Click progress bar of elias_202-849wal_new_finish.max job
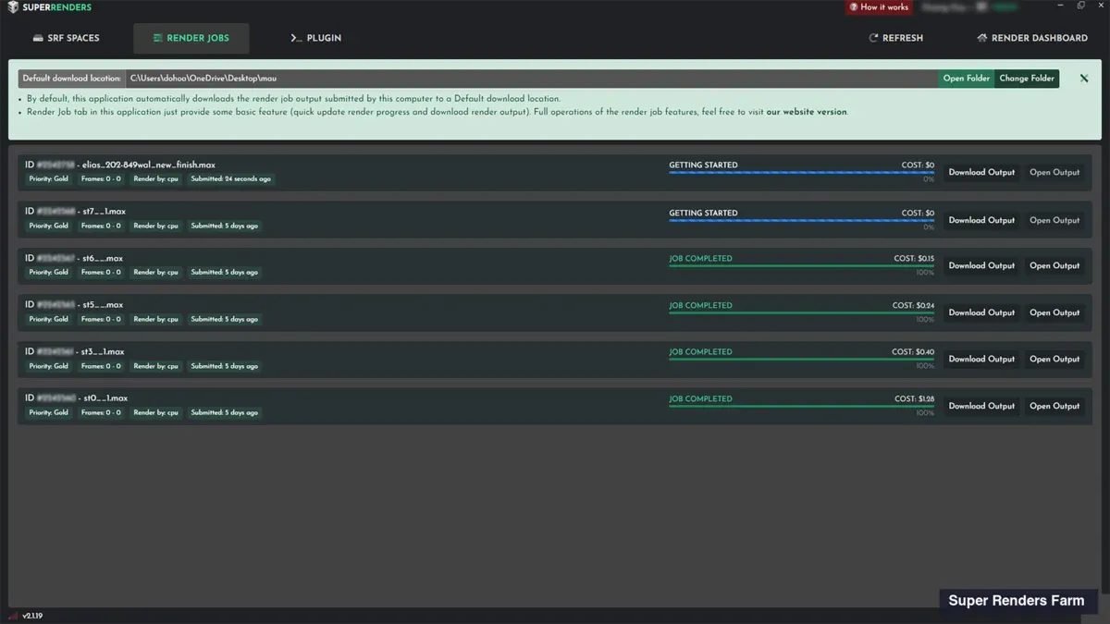This screenshot has width=1110, height=624. (801, 172)
